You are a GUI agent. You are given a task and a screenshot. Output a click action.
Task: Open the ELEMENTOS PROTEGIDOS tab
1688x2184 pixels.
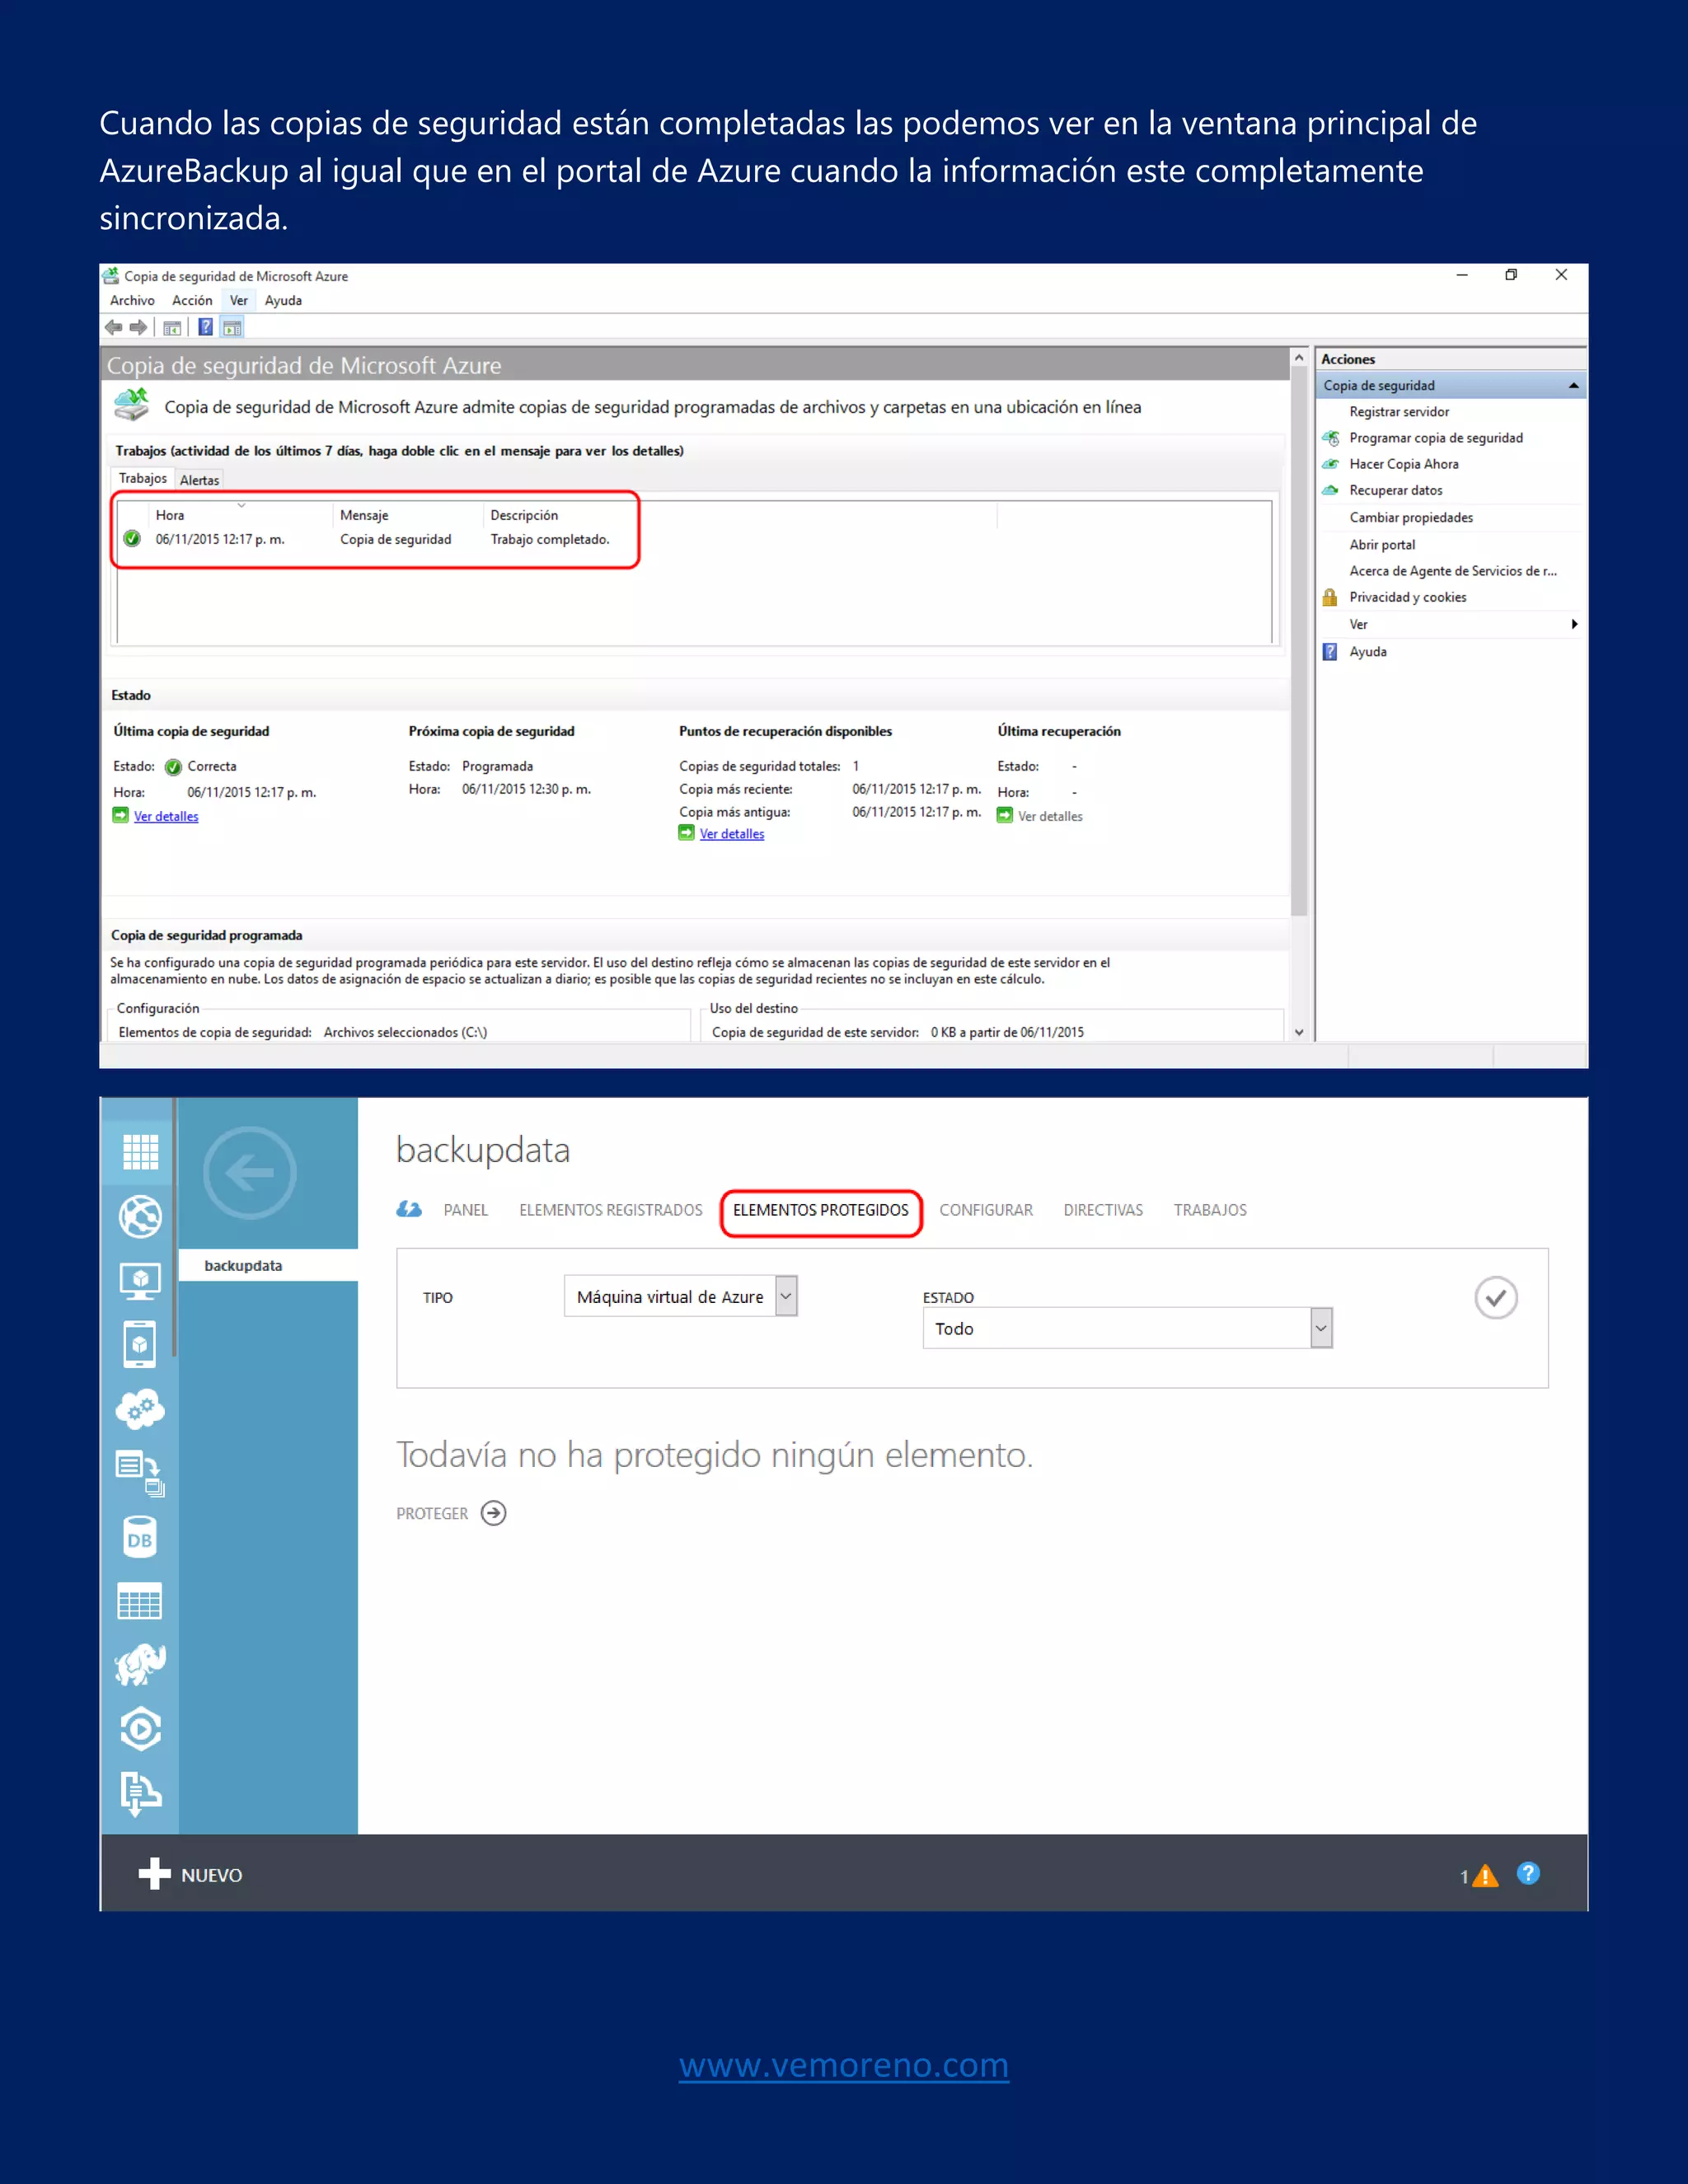click(x=821, y=1210)
